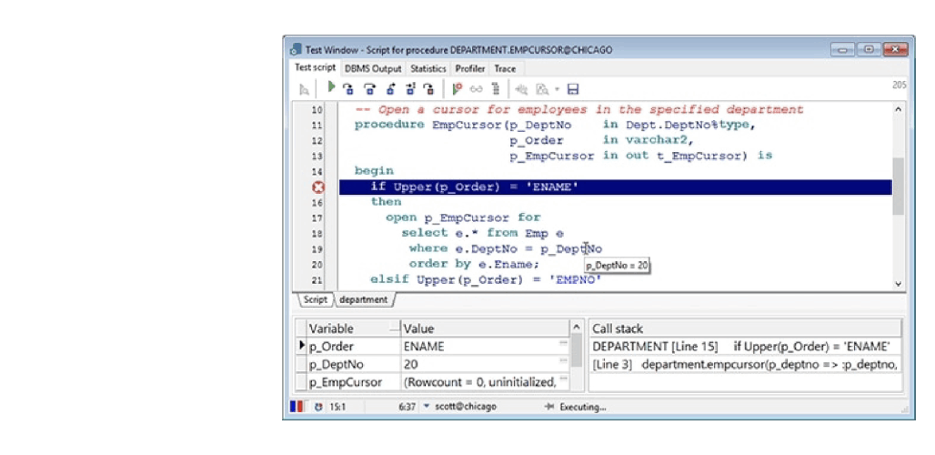Image resolution: width=935 pixels, height=455 pixels.
Task: Click the 15:1 cursor position indicator
Action: tap(338, 408)
